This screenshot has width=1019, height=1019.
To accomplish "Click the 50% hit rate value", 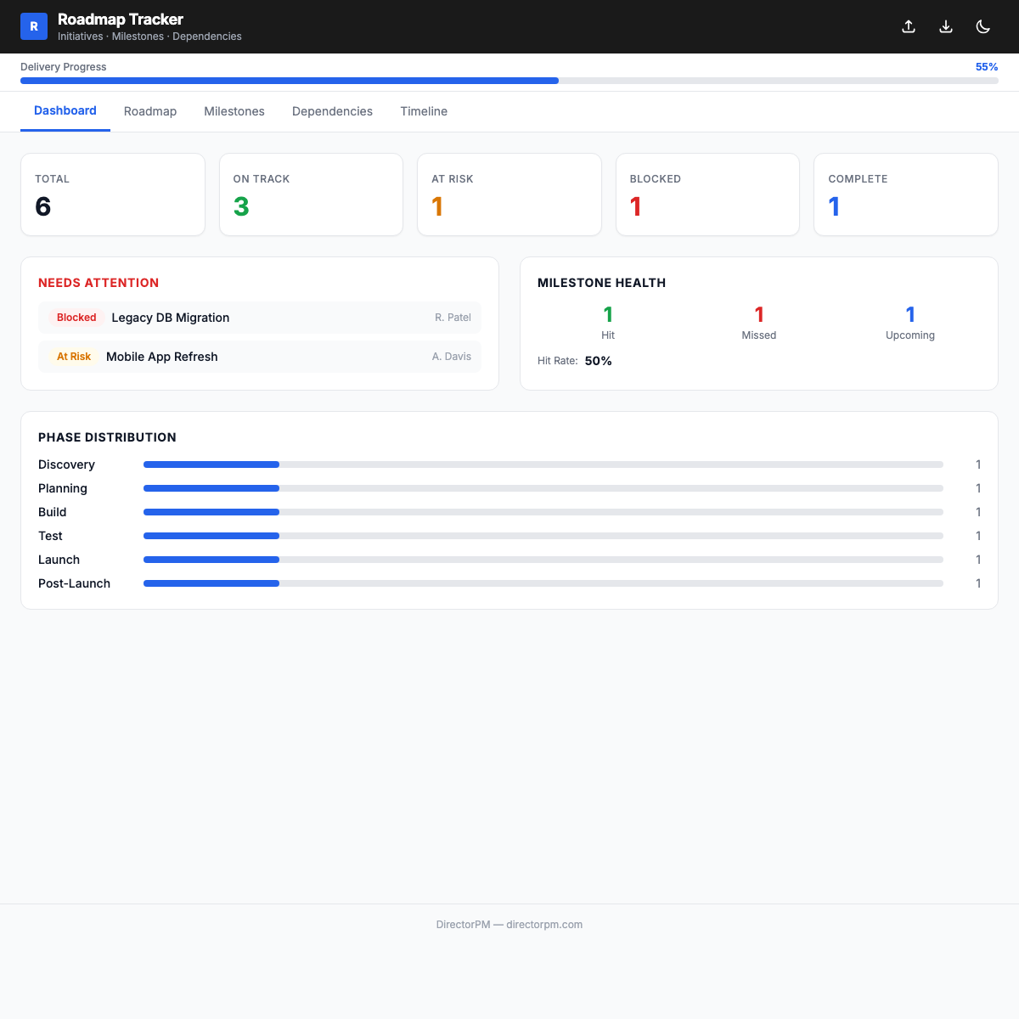I will point(599,361).
